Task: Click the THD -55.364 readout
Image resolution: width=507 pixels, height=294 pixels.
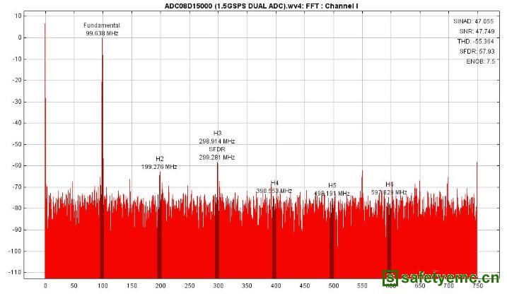Action: pos(476,42)
